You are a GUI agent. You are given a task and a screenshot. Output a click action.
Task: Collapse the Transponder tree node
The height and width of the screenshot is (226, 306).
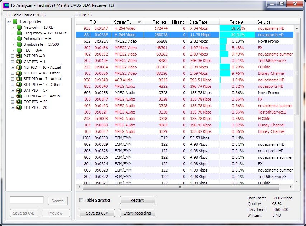[x=9, y=21]
